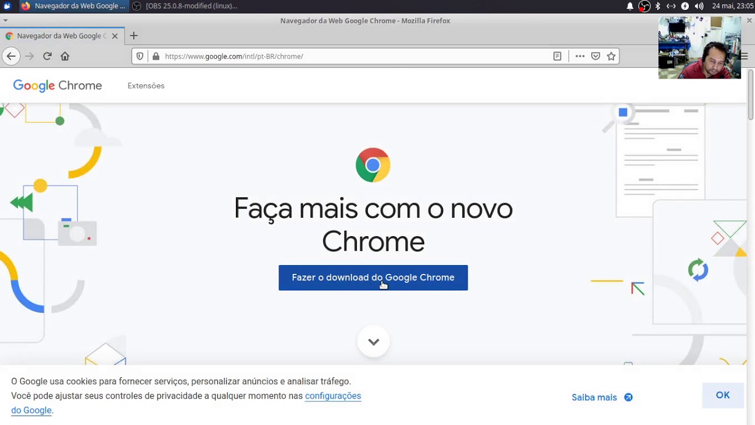Image resolution: width=755 pixels, height=425 pixels.
Task: Click the Firefox back arrow button
Action: pyautogui.click(x=11, y=56)
